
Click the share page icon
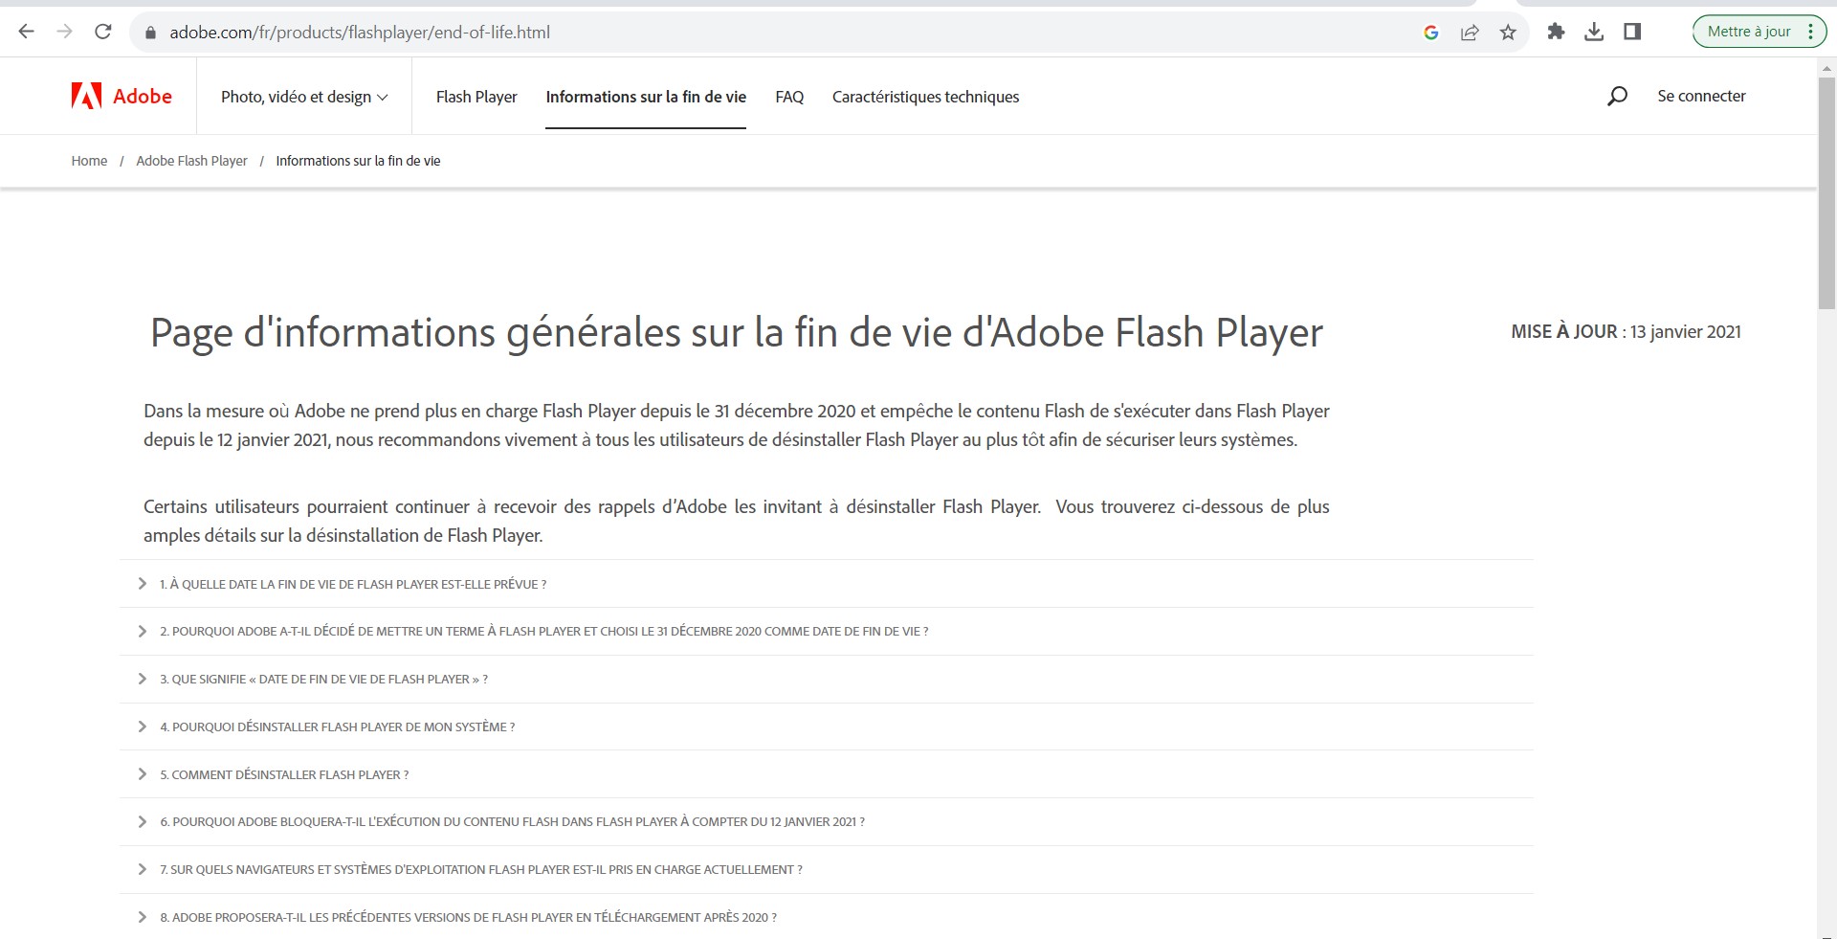[1470, 33]
